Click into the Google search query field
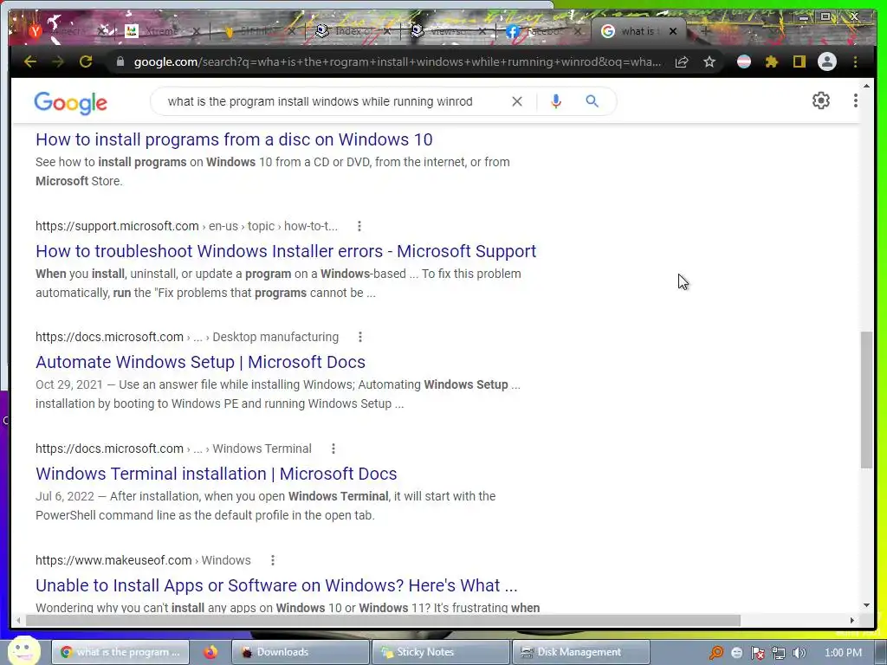Viewport: 887px width, 665px height. pyautogui.click(x=320, y=101)
